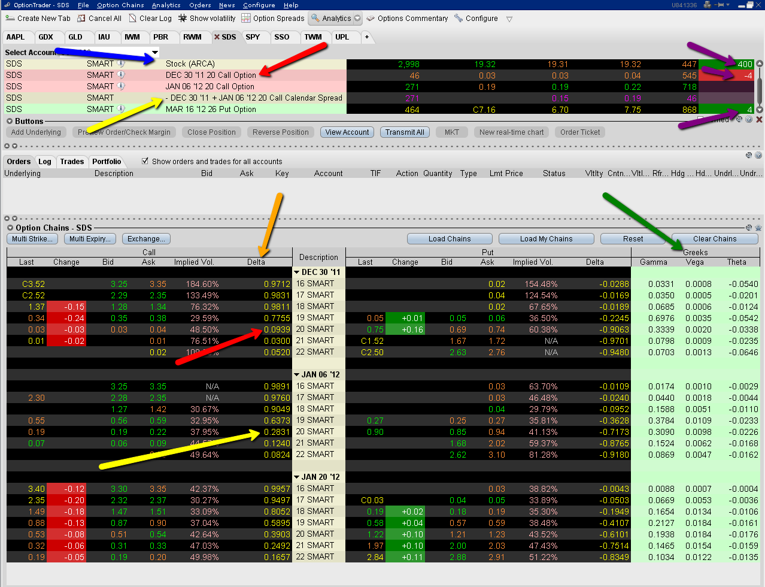
Task: Click the New real-time chart button
Action: (512, 132)
